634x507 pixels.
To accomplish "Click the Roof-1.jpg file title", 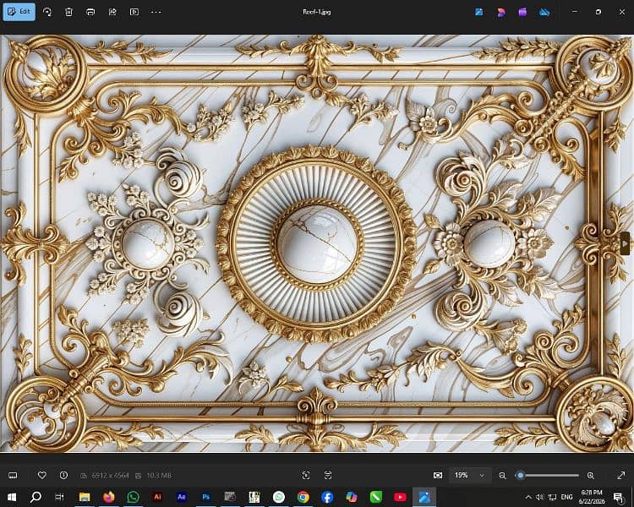I will [317, 12].
